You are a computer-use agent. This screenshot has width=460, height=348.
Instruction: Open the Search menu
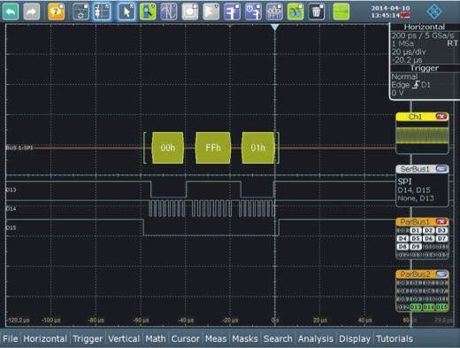click(278, 339)
